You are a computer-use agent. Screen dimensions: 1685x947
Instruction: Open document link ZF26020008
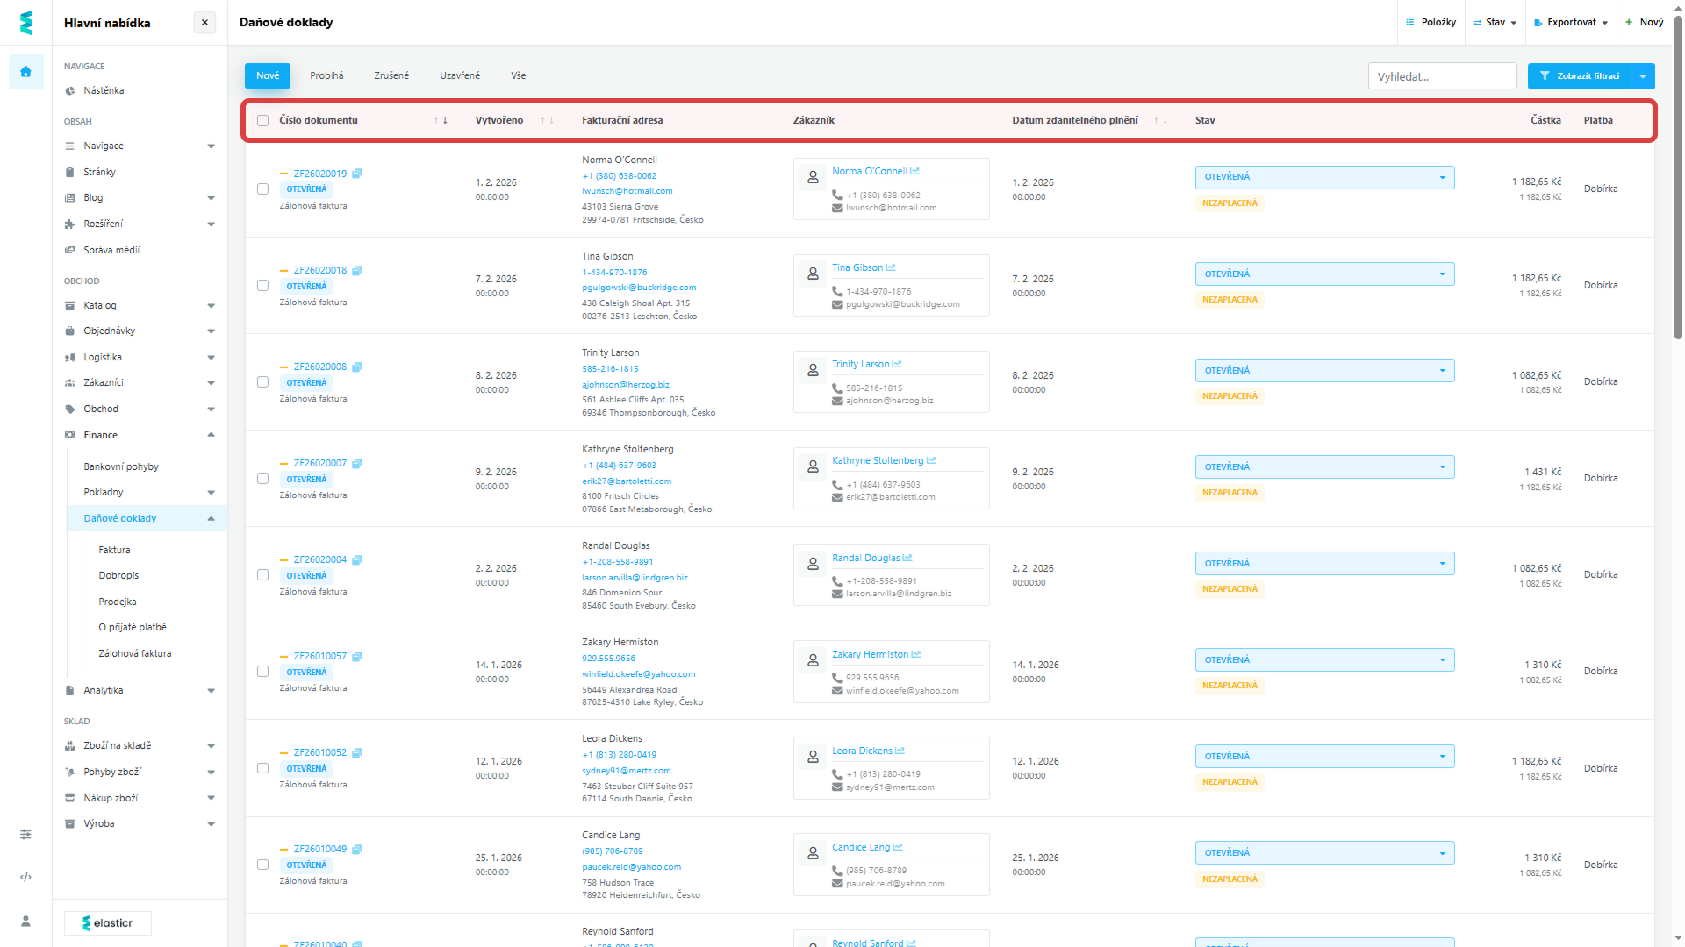[319, 367]
